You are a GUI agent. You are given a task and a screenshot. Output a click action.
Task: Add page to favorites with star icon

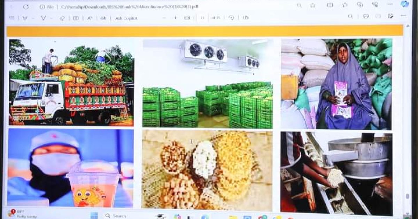(x=312, y=5)
